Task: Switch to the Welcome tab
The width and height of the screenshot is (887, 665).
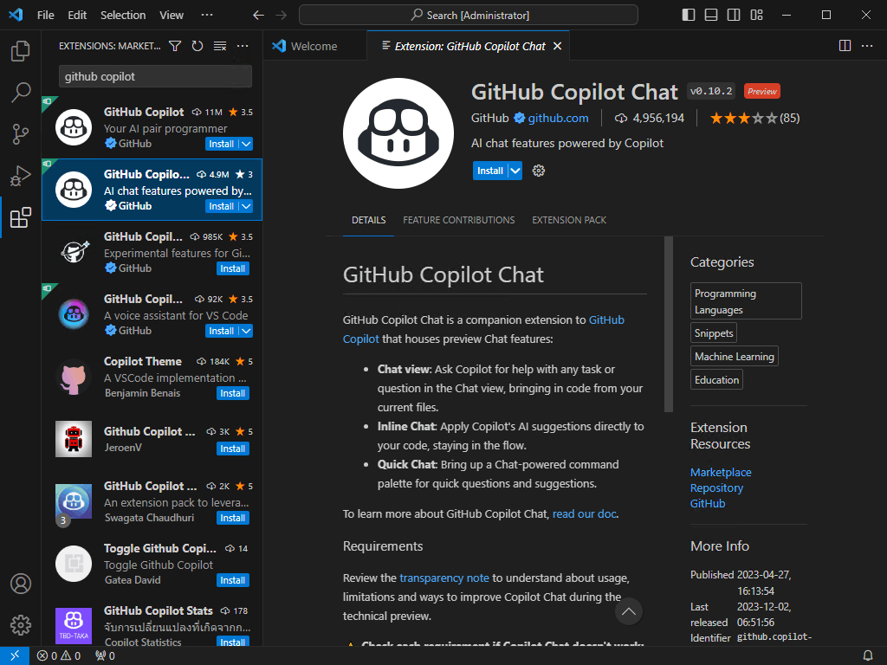Action: [314, 46]
